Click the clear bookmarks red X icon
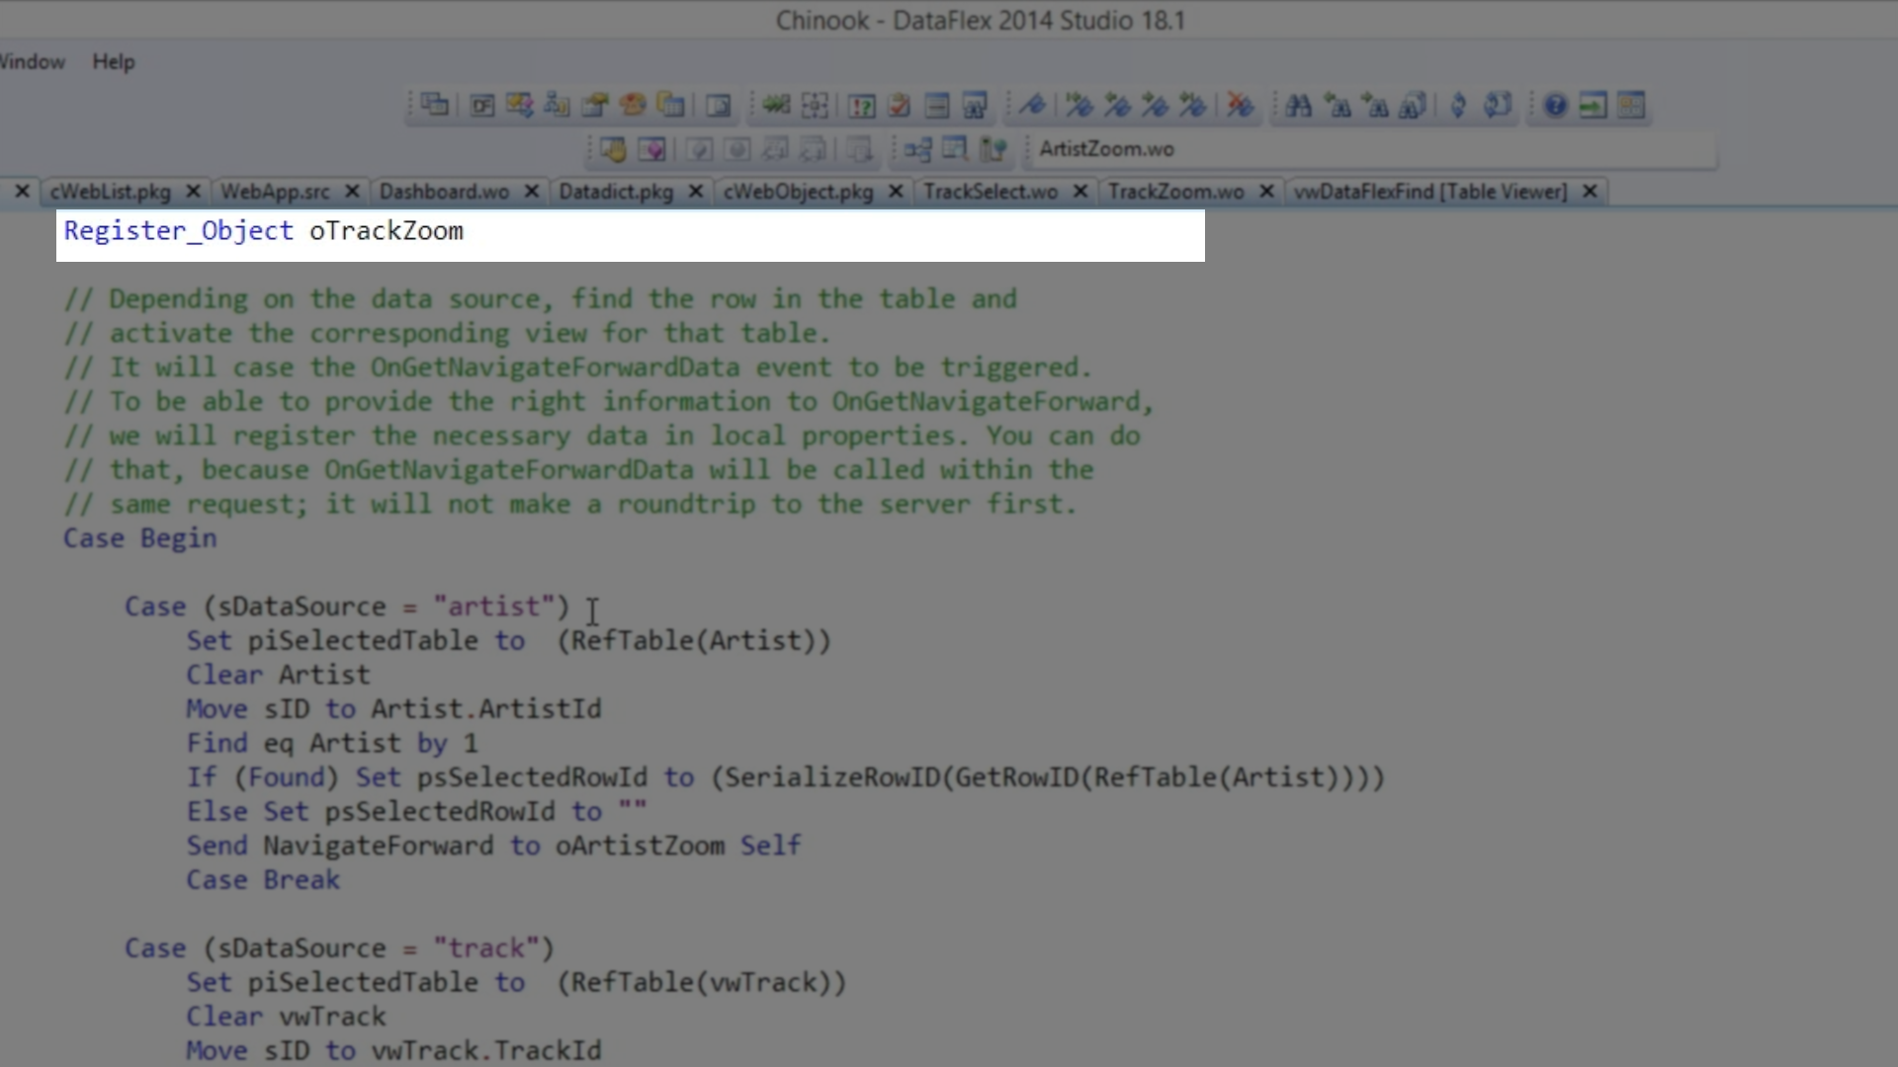 [1240, 106]
